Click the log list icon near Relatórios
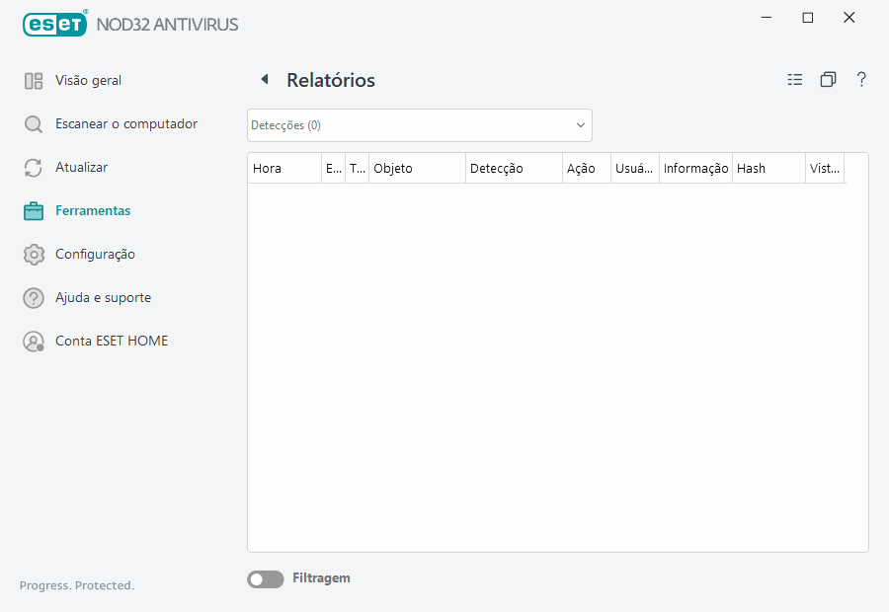 click(795, 79)
